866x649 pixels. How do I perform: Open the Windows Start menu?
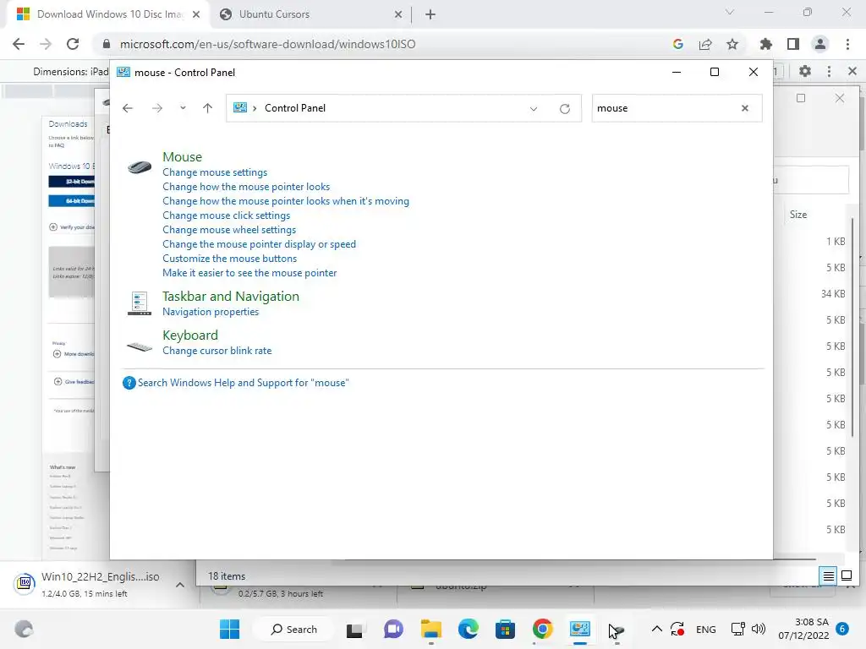pyautogui.click(x=229, y=629)
